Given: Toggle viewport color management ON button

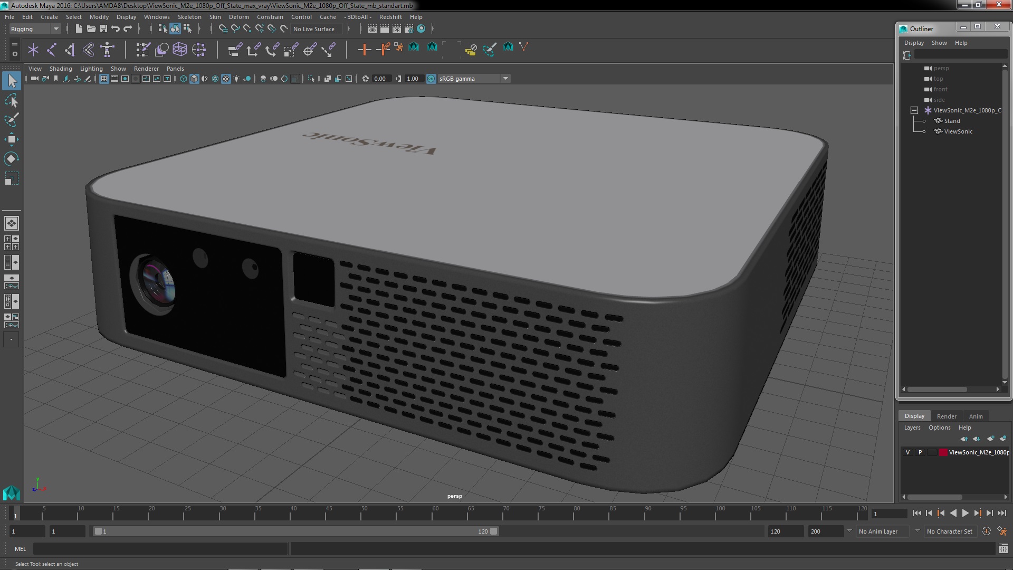Looking at the screenshot, I should [x=431, y=79].
